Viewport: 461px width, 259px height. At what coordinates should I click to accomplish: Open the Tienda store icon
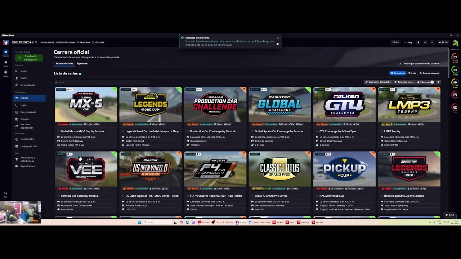tap(6, 63)
